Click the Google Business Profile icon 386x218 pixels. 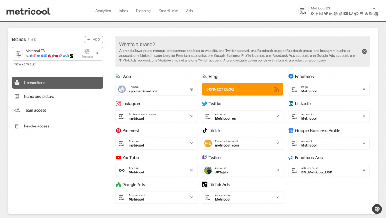291,130
